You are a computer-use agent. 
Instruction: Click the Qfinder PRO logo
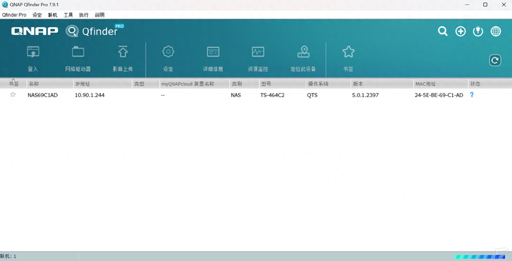click(x=95, y=31)
